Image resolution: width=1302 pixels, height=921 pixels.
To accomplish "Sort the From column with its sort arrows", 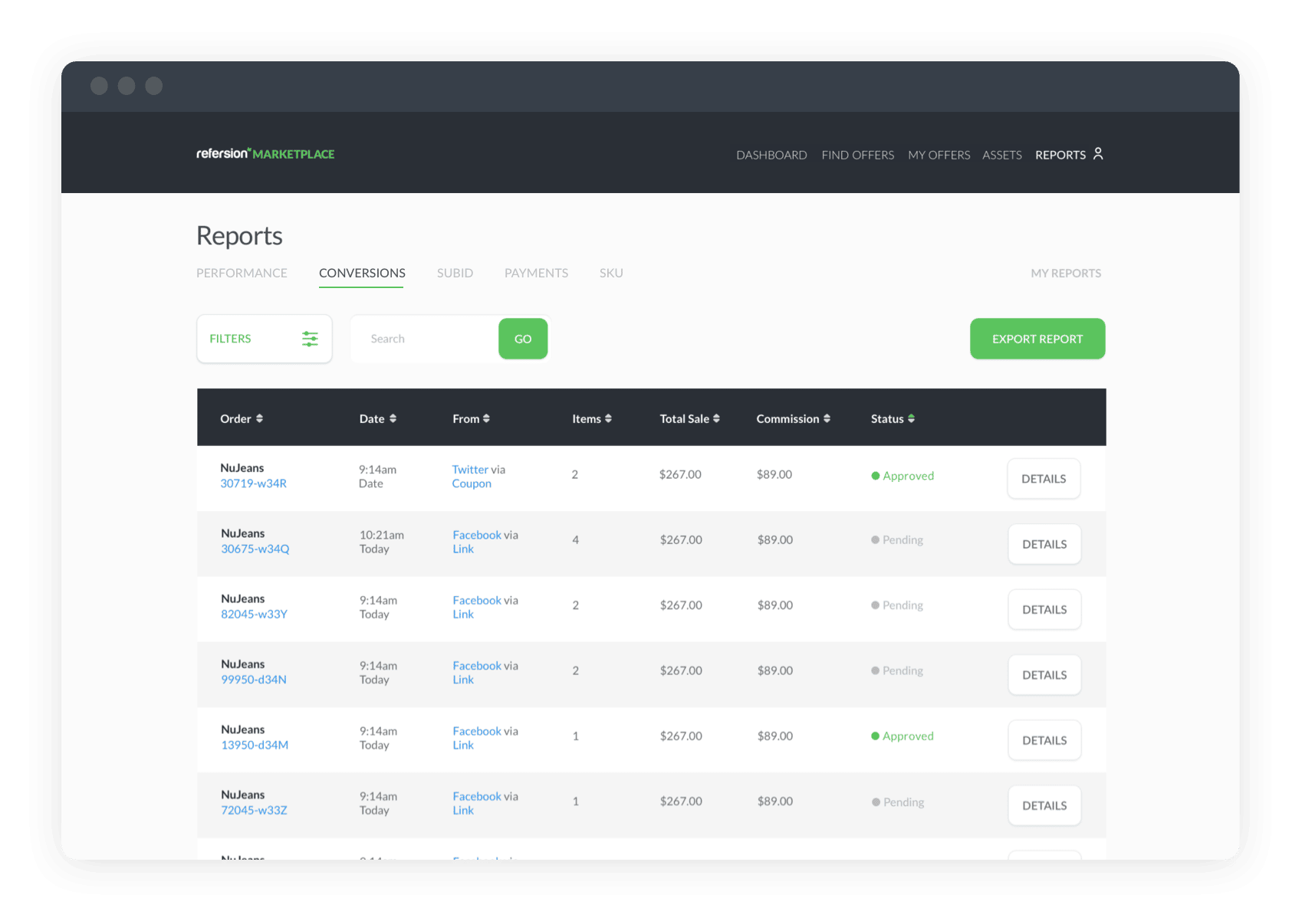I will tap(488, 418).
